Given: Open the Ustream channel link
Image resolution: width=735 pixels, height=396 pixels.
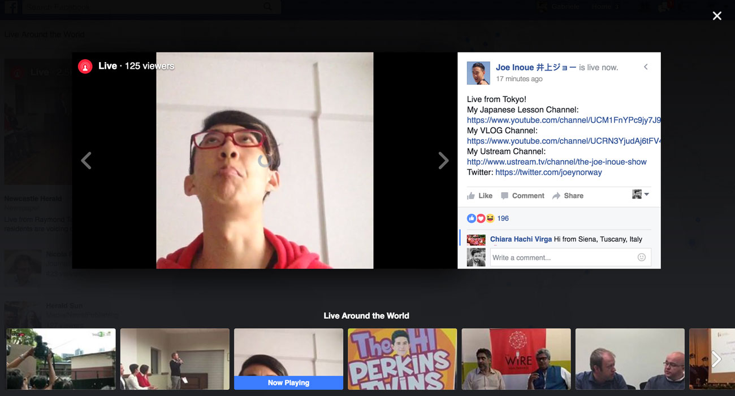Looking at the screenshot, I should 556,162.
